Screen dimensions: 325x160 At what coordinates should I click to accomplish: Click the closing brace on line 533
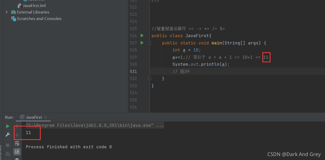tap(153, 85)
